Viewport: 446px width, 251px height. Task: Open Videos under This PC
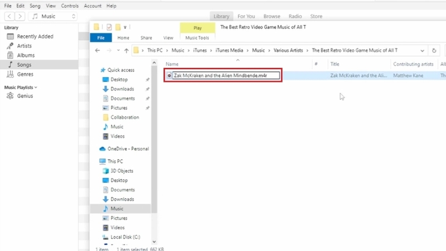click(x=118, y=228)
